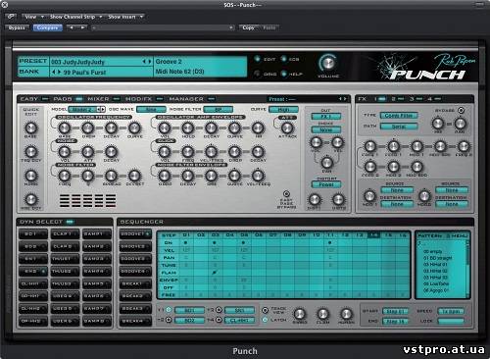Open the NOISE FILTER BP dropdown
Screen dimensions: 490x359
tap(218, 109)
